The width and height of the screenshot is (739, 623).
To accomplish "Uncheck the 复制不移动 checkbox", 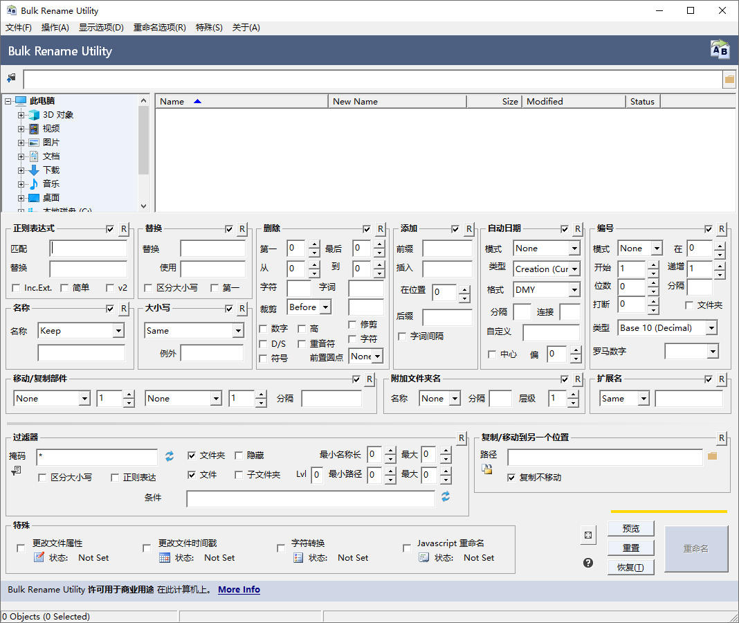I will (x=511, y=476).
